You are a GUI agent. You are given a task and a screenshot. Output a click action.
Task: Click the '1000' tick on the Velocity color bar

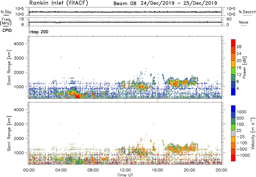pos(242,112)
